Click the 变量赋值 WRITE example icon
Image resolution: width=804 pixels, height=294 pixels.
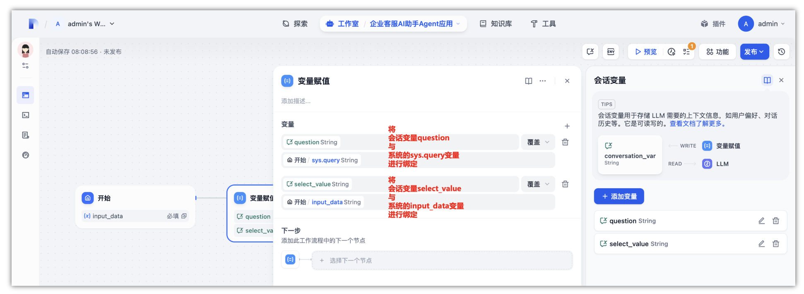click(x=707, y=146)
